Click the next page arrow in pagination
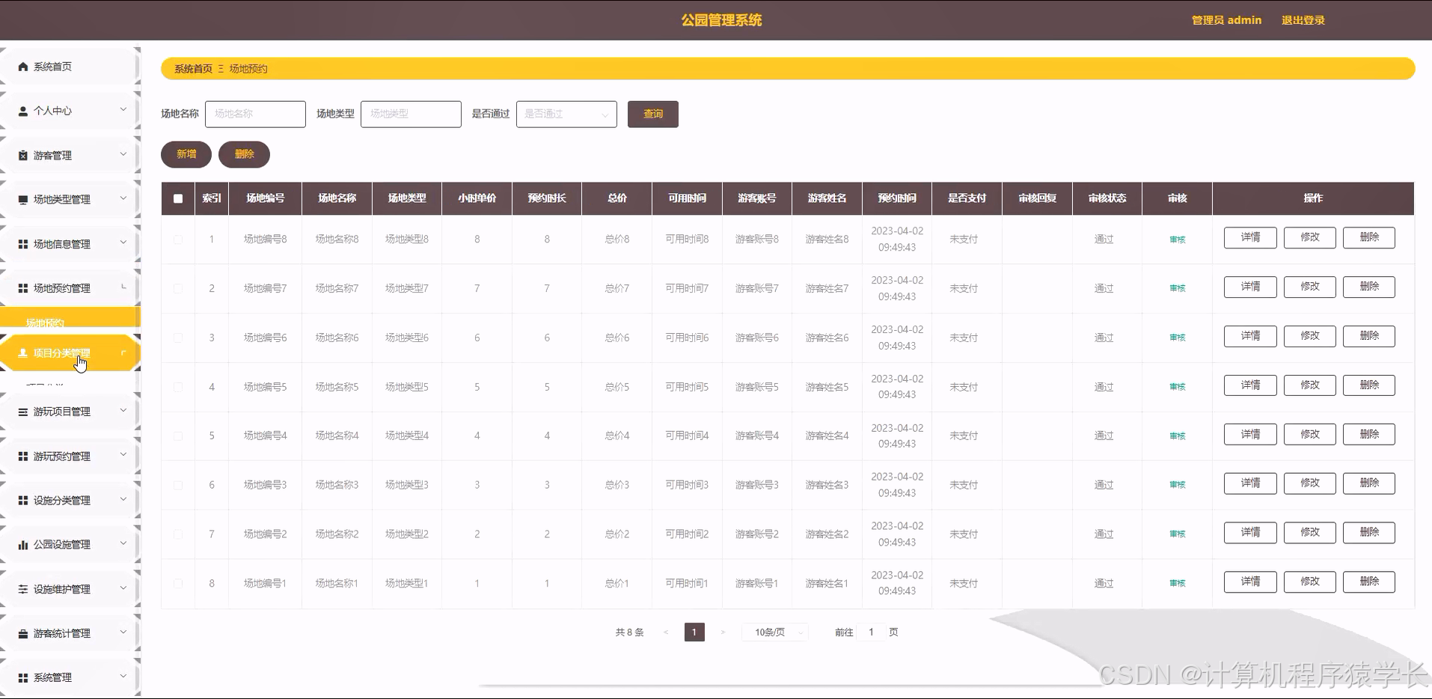 coord(723,632)
